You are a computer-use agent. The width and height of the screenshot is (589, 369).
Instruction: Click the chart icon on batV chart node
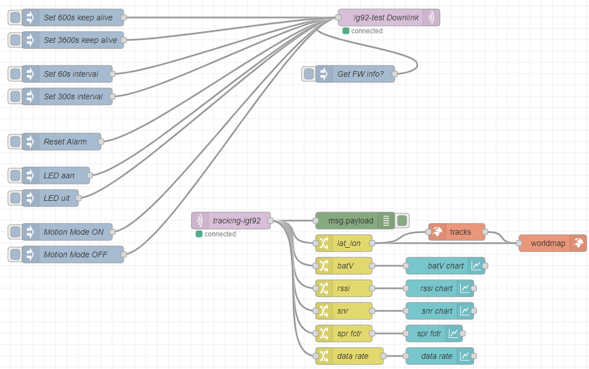click(476, 266)
